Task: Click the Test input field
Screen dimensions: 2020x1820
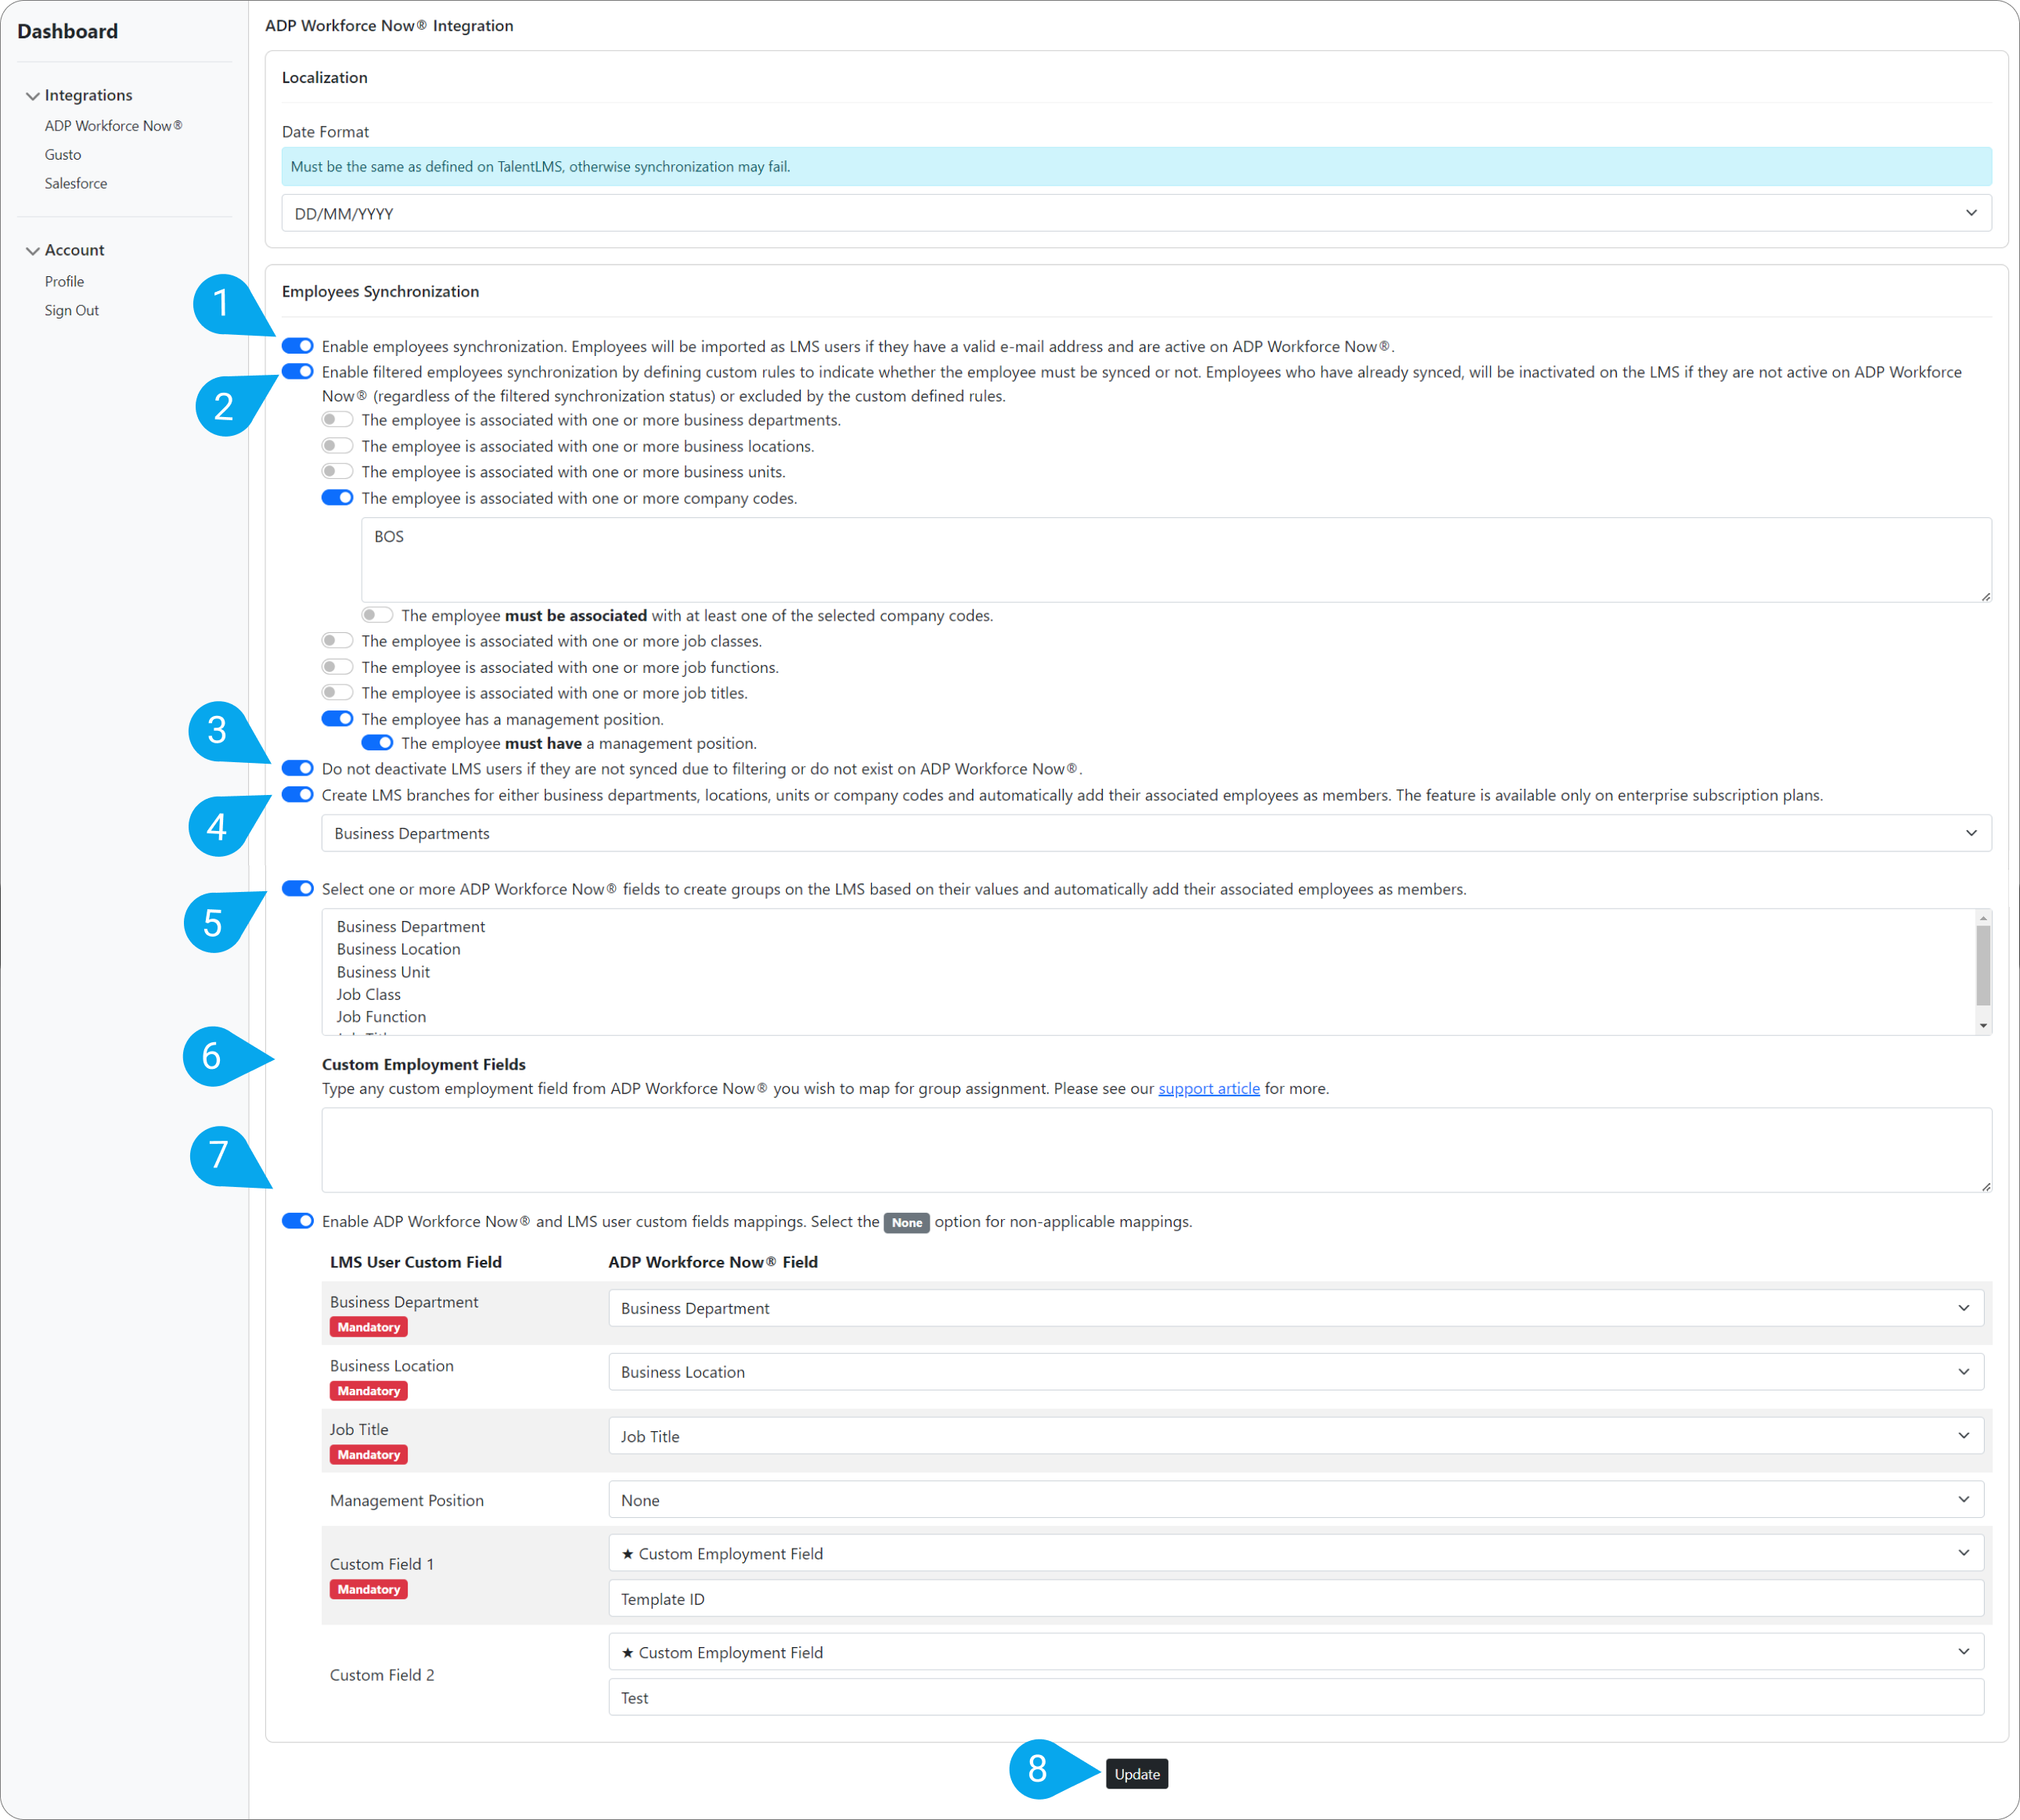Action: (1296, 1698)
